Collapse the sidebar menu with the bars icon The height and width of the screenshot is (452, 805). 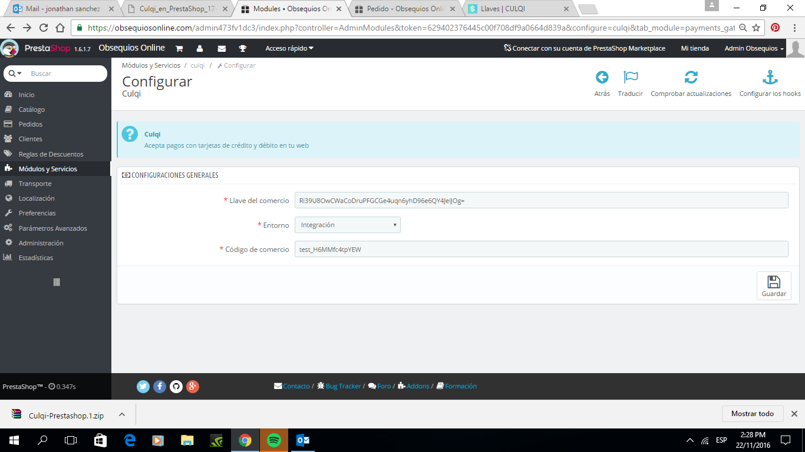click(x=57, y=282)
